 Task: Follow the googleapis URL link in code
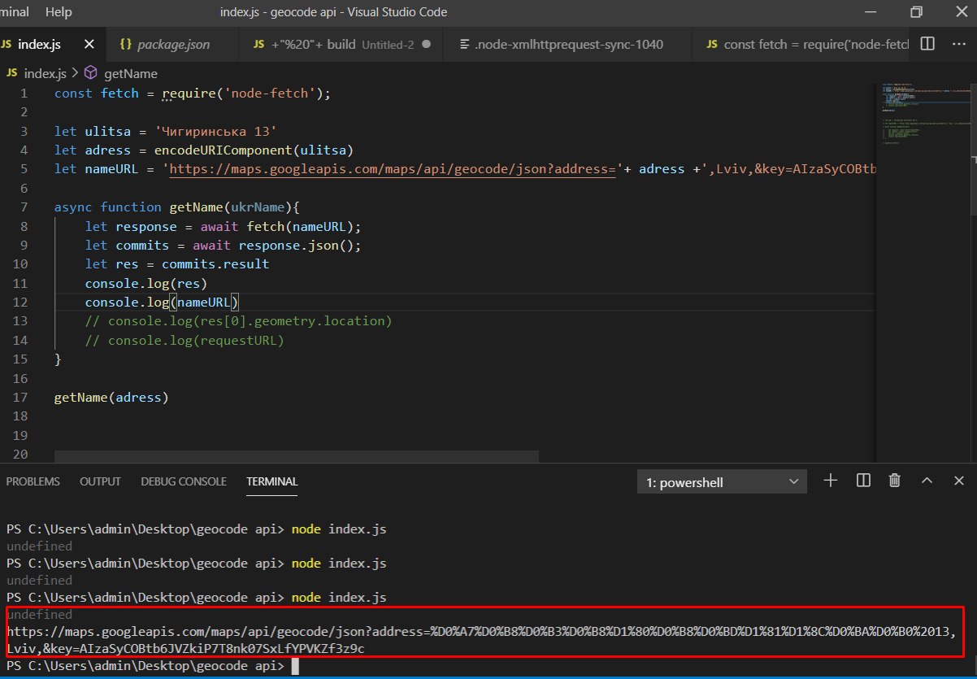(x=390, y=169)
